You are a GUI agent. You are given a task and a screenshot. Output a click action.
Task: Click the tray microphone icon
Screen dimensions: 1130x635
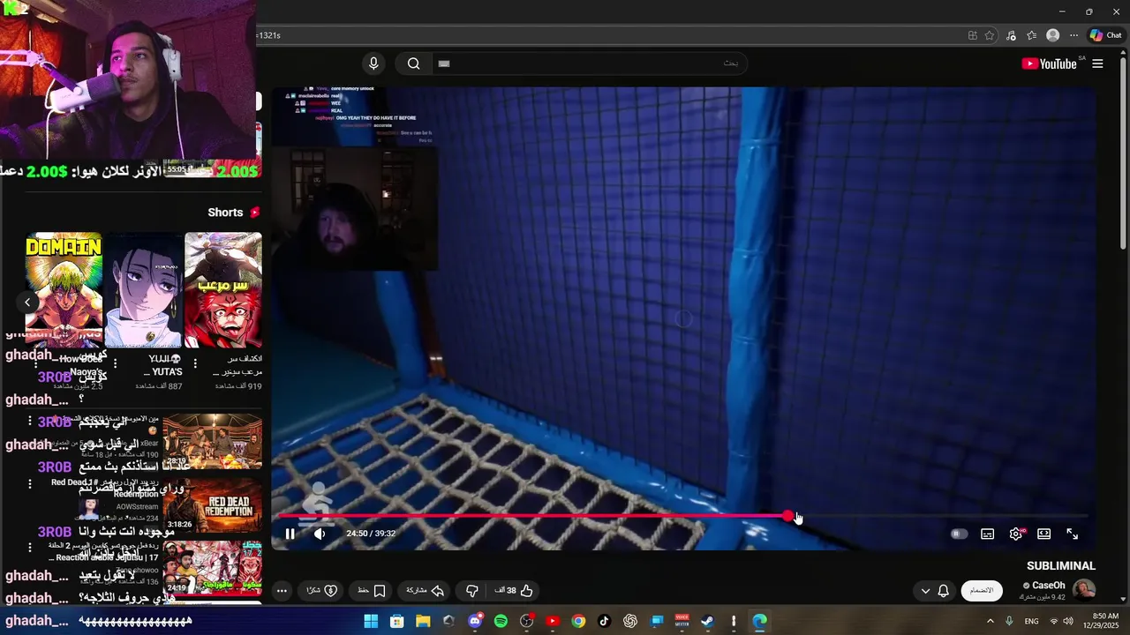(1009, 621)
